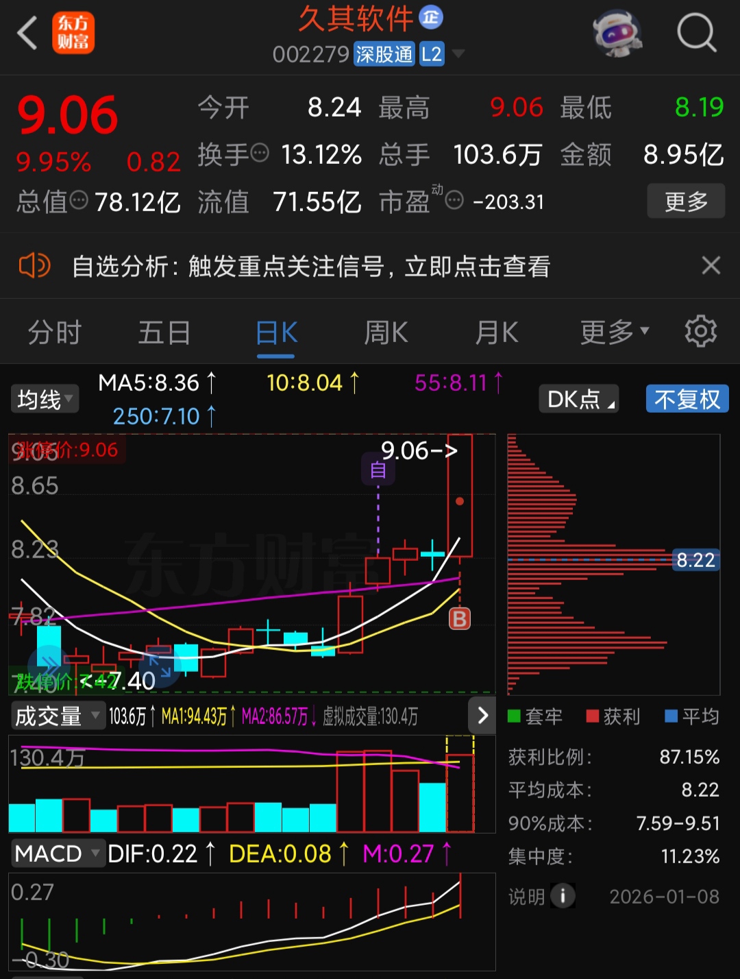Viewport: 740px width, 979px height.
Task: Tap the purple 自 marker on chart
Action: click(378, 470)
